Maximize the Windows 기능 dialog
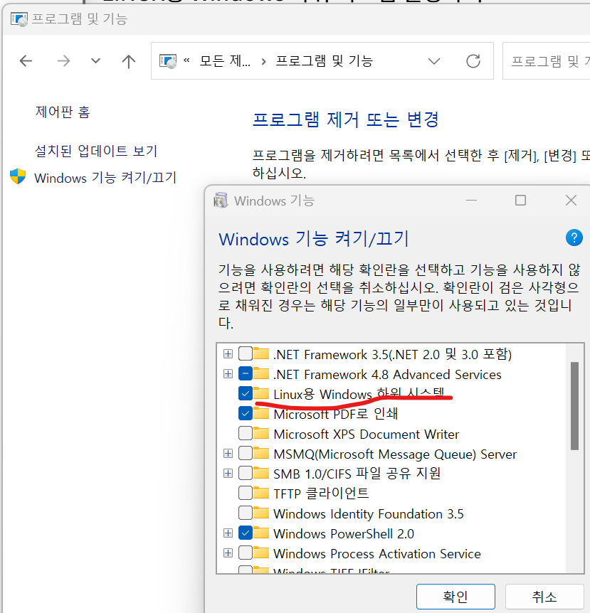Image resolution: width=590 pixels, height=613 pixels. (x=520, y=200)
